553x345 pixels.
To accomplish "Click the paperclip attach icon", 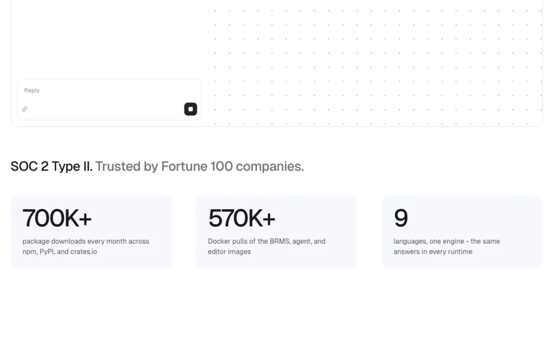I will [25, 109].
